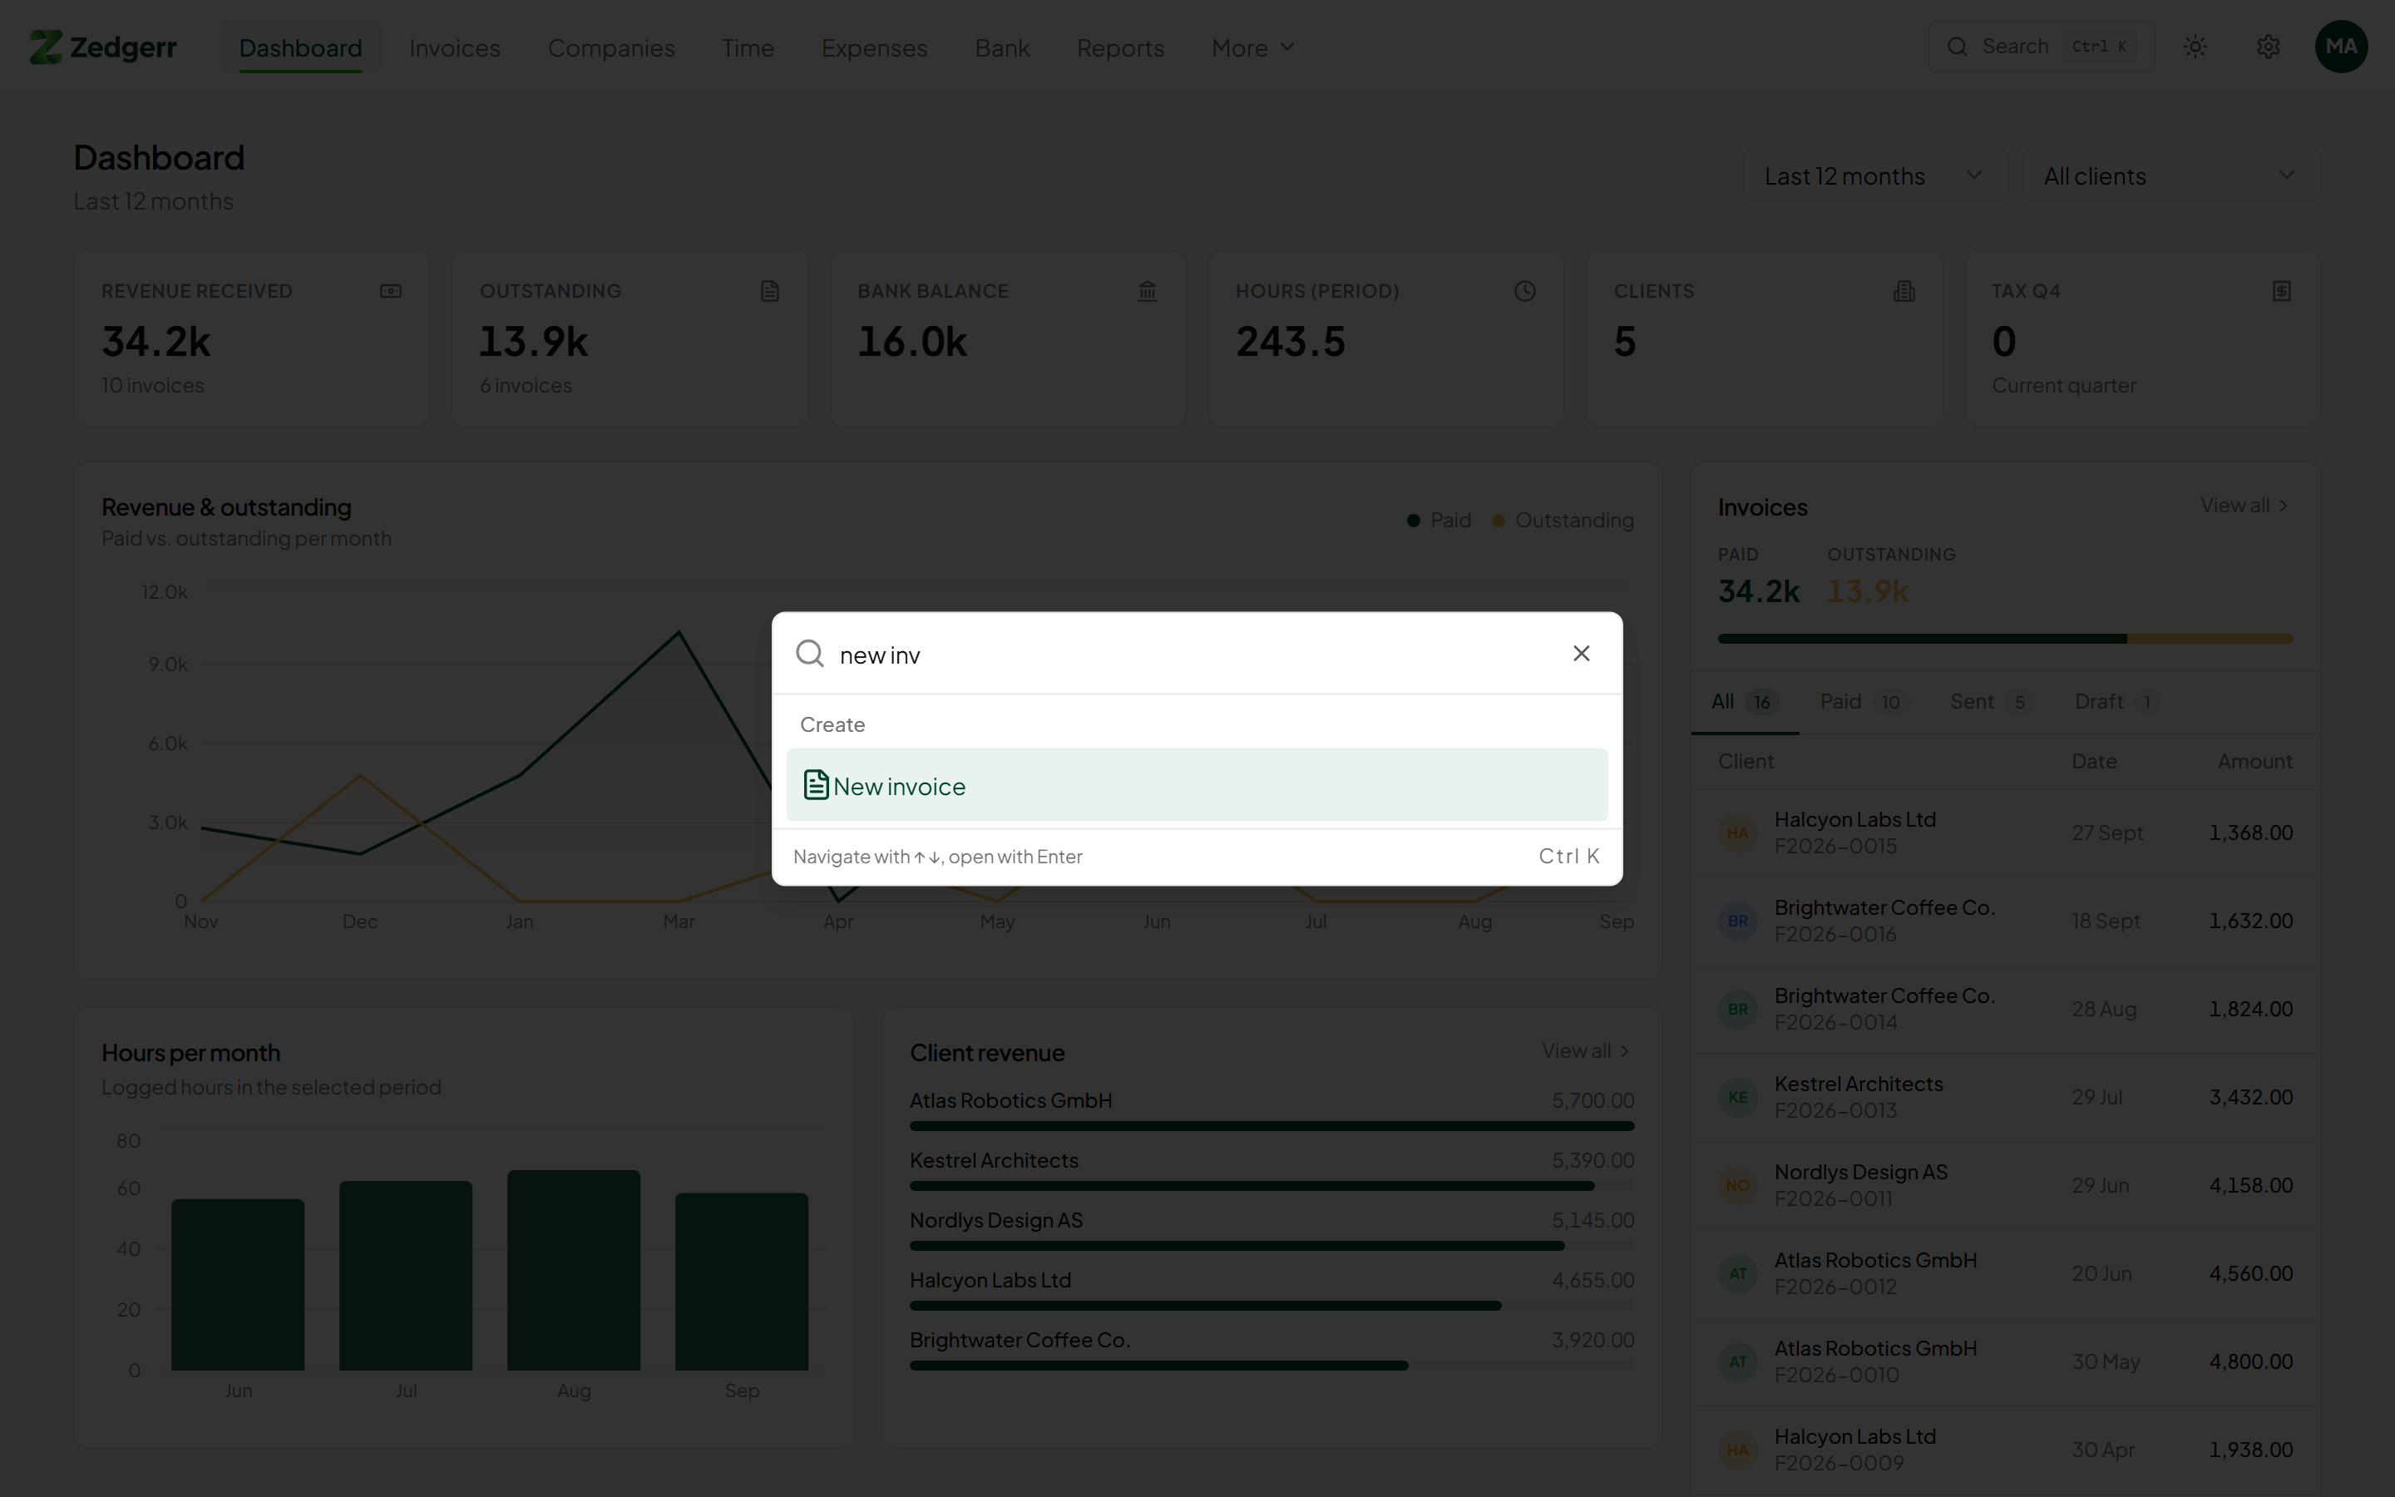The image size is (2395, 1497).
Task: Open the Outstanding 13.9k summary card
Action: pos(630,338)
